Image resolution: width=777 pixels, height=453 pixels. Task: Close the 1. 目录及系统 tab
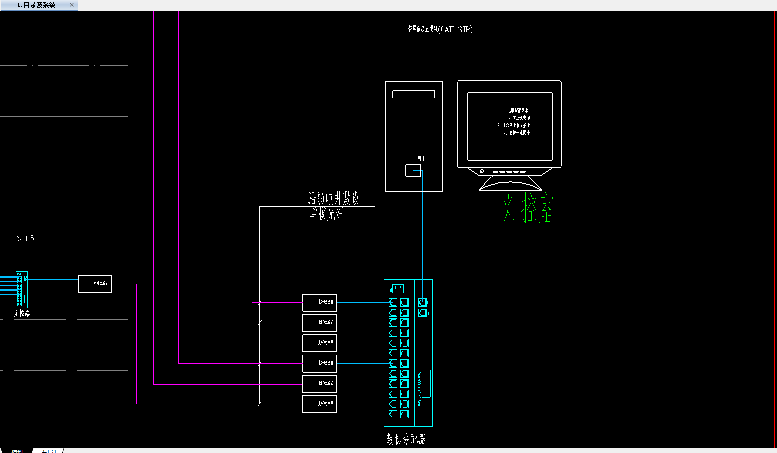[x=72, y=5]
